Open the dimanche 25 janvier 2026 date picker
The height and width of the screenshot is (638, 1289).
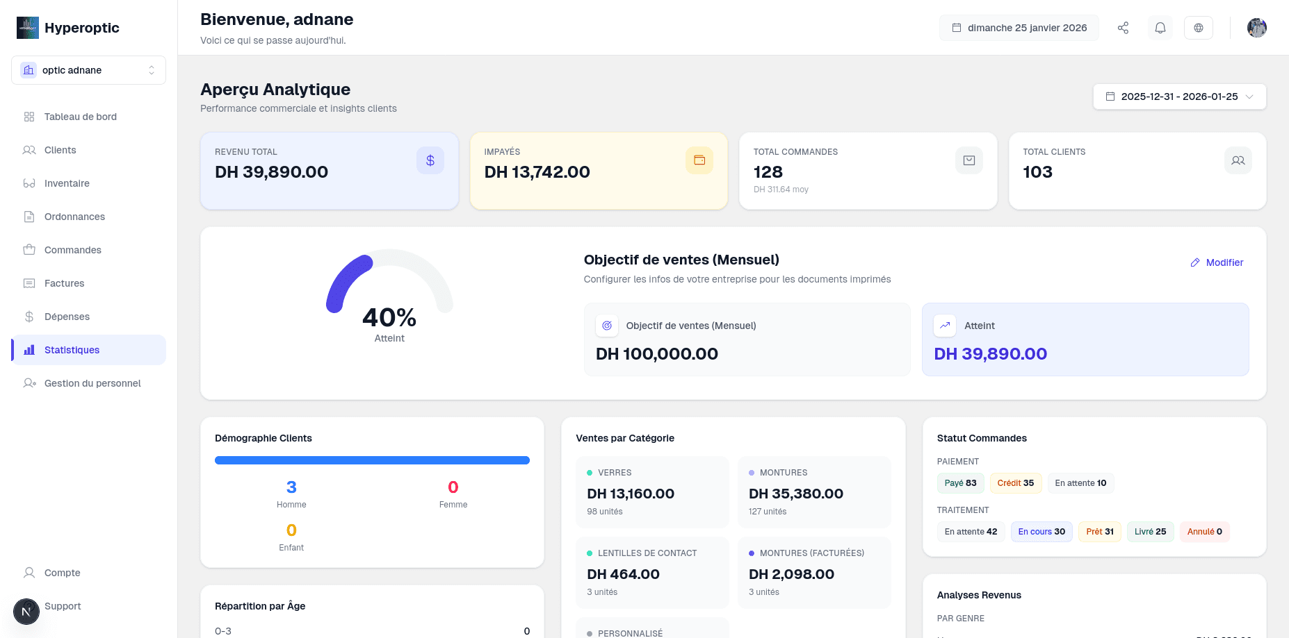[1019, 28]
